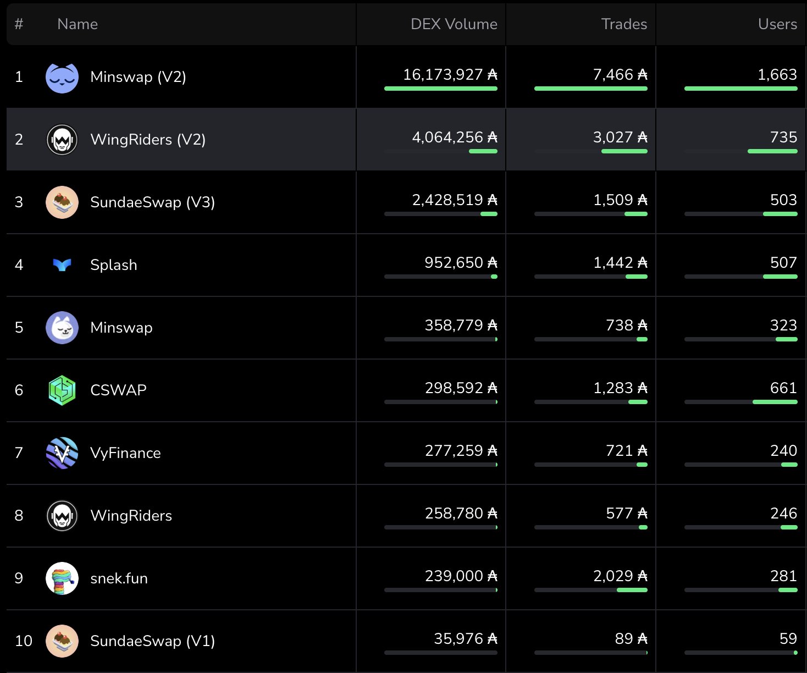
Task: Click the SundaeSwap (V1) logo icon
Action: click(x=62, y=641)
